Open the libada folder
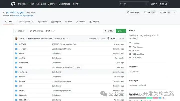 (x=22, y=90)
